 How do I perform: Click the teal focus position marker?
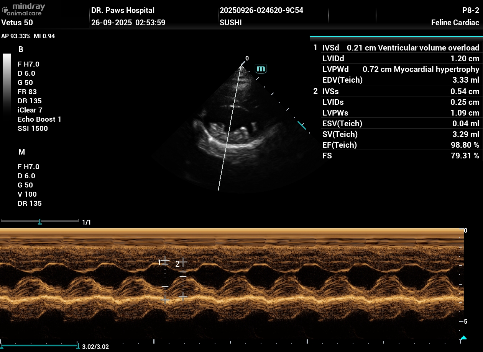click(x=302, y=125)
